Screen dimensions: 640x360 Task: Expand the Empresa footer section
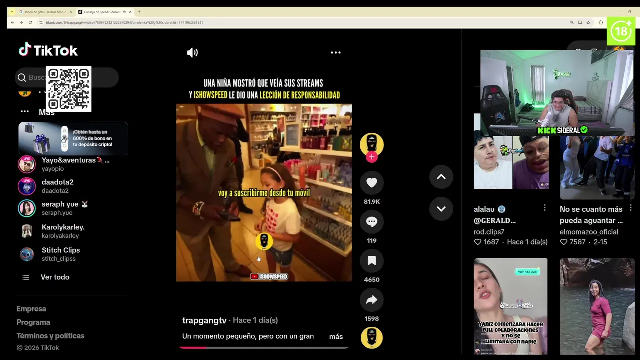coord(31,309)
